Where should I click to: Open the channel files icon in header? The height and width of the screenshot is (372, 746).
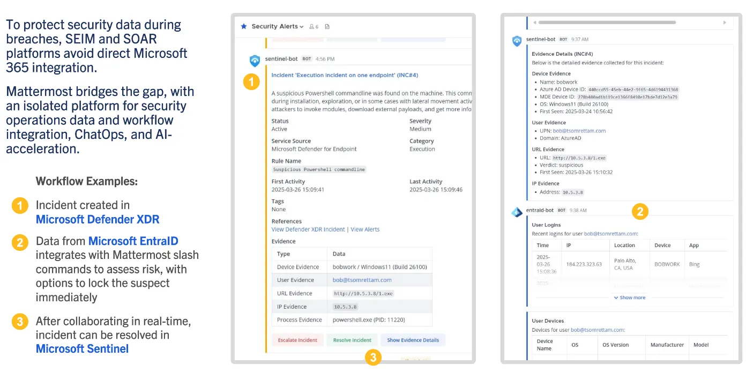(x=327, y=26)
